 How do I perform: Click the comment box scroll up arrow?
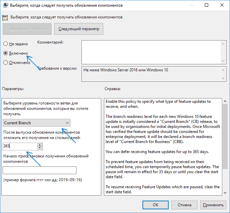pos(223,44)
